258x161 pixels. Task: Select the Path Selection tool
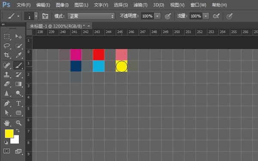tap(6, 112)
